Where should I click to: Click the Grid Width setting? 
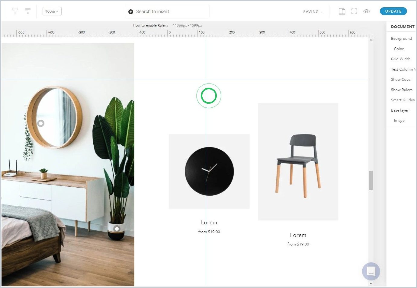click(x=400, y=59)
